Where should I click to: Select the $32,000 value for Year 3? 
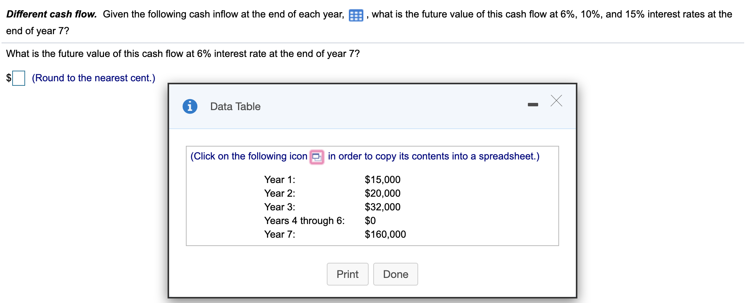pyautogui.click(x=382, y=207)
